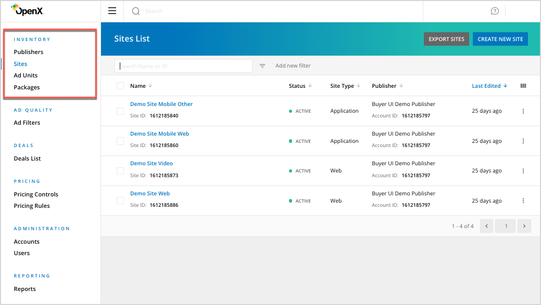
Task: Open Pricing Rules in the sidebar
Action: 32,206
